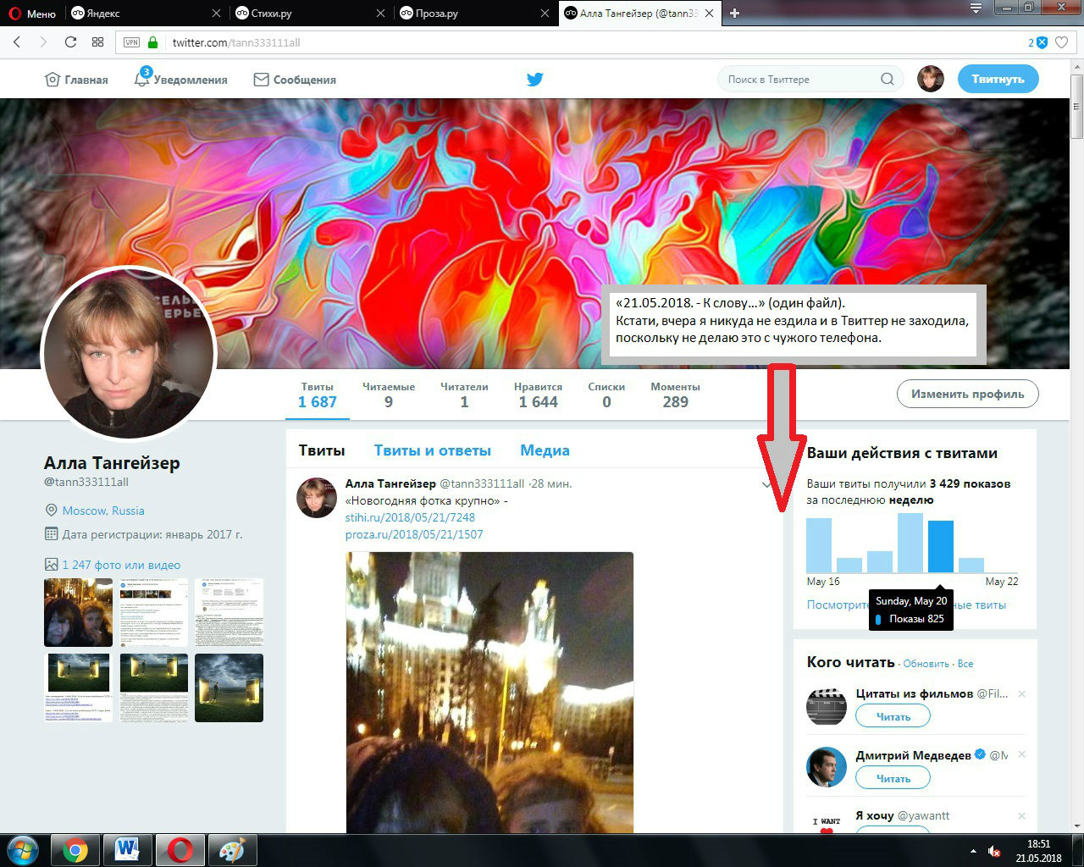The width and height of the screenshot is (1084, 867).
Task: Click Изменить профиль button
Action: tap(968, 394)
